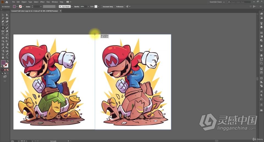Click the Search Adobe Stock field
This screenshot has height=142, width=264.
[x=239, y=2]
